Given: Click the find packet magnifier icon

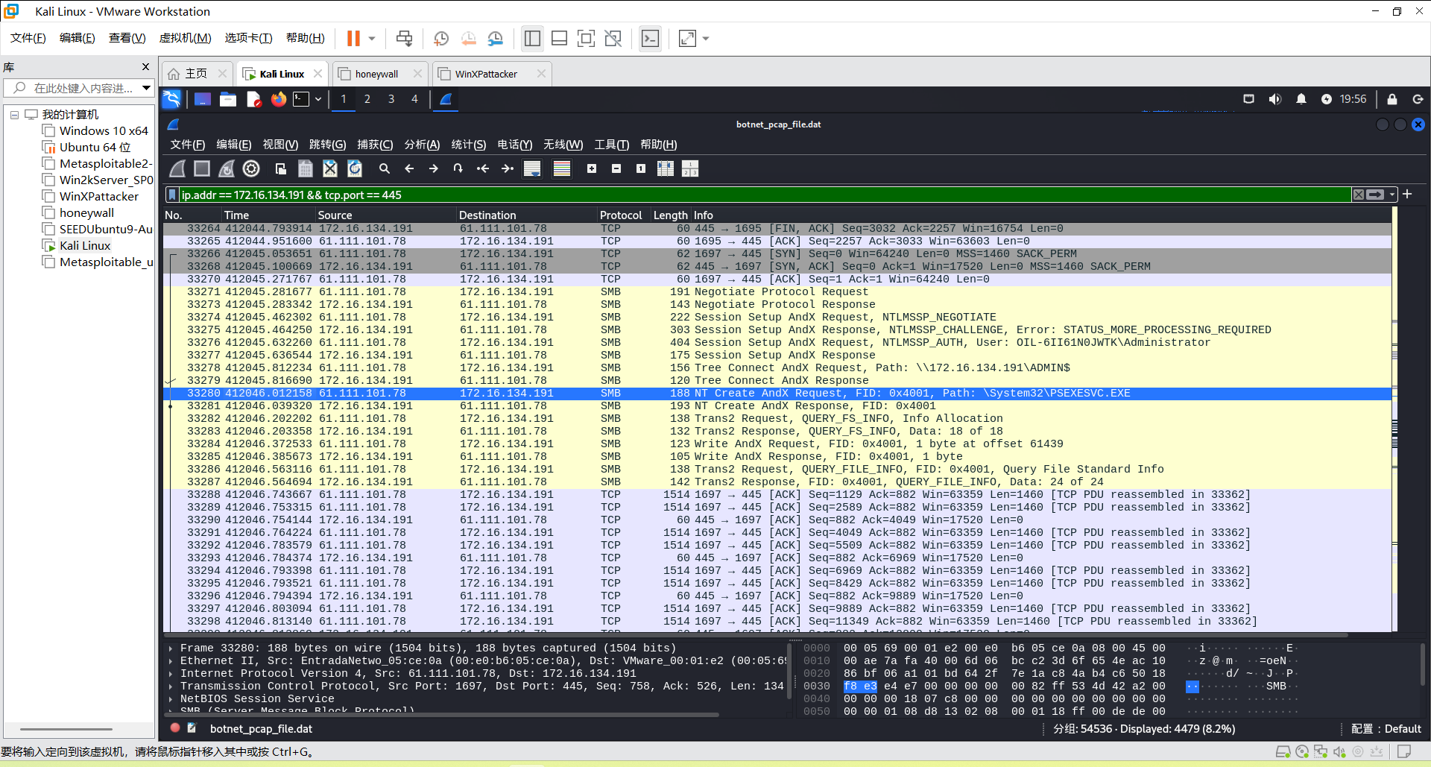Looking at the screenshot, I should 385,168.
